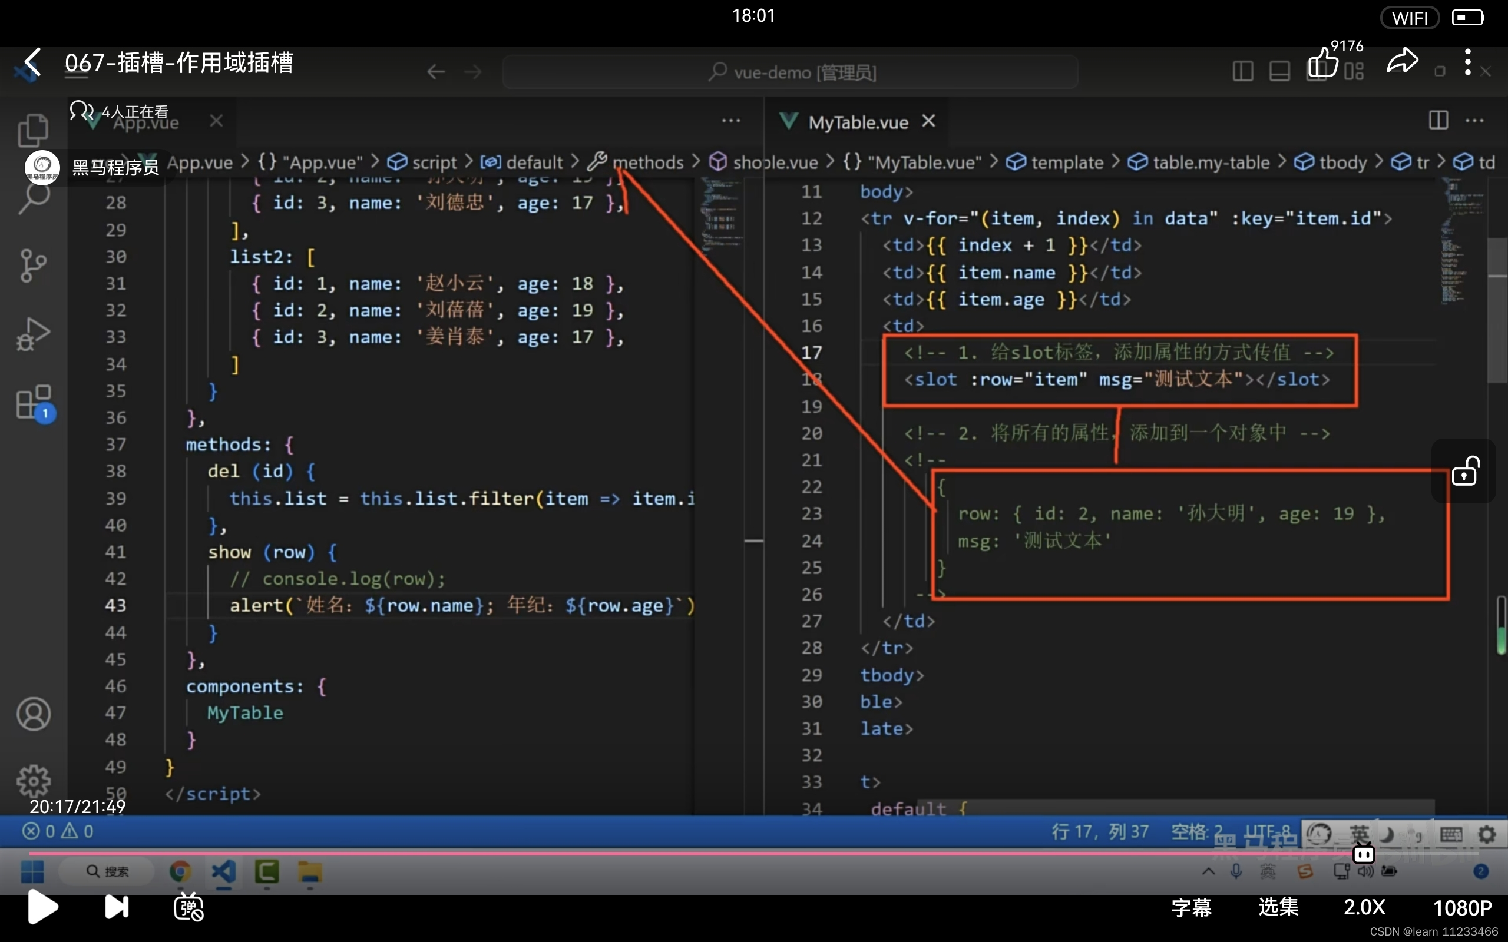Click line 43 alert statement in App.vue
This screenshot has height=942, width=1508.
(462, 606)
